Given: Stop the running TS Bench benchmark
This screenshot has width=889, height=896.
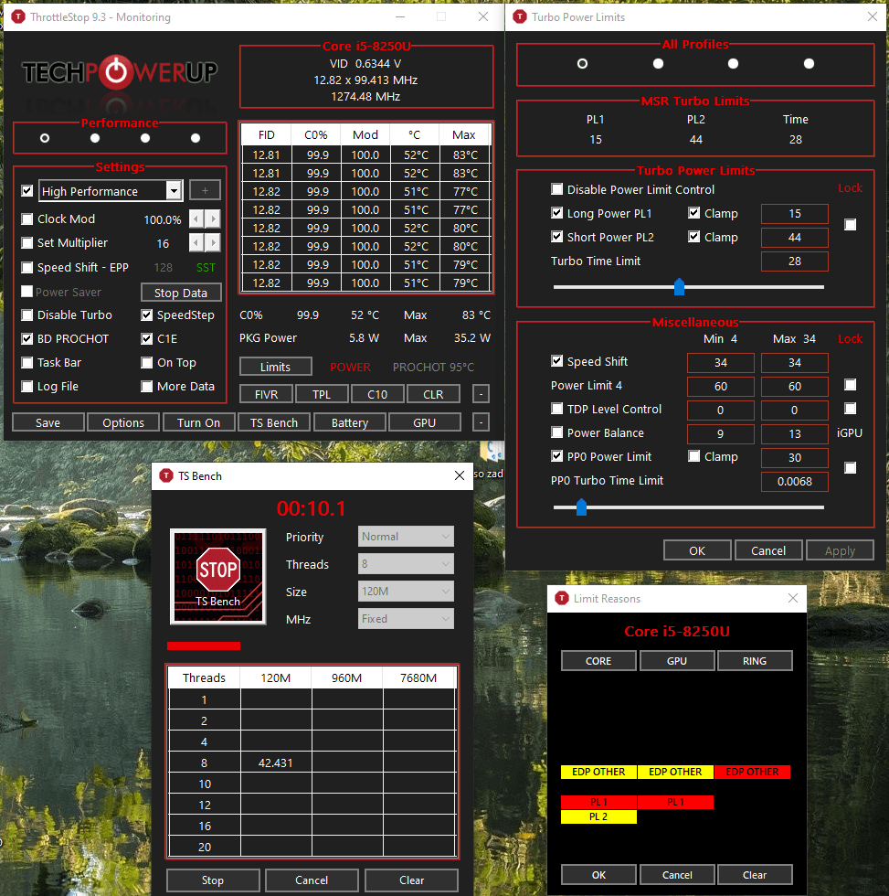Looking at the screenshot, I should 212,880.
